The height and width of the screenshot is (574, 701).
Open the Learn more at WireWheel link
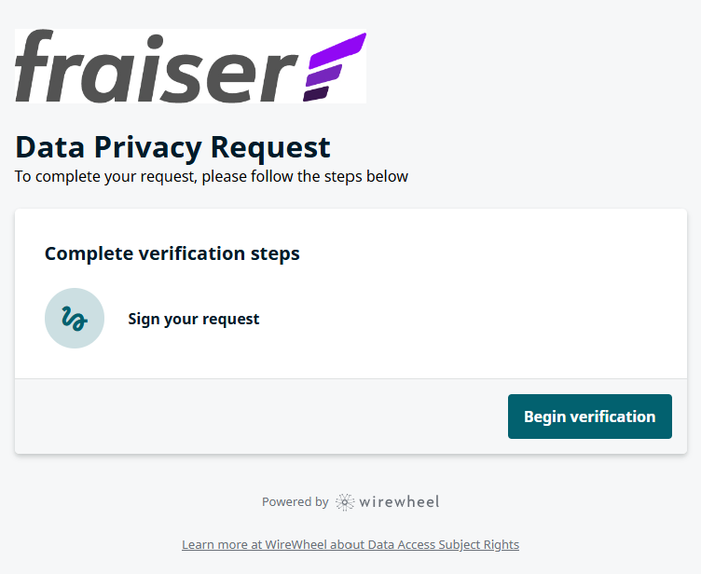point(350,545)
